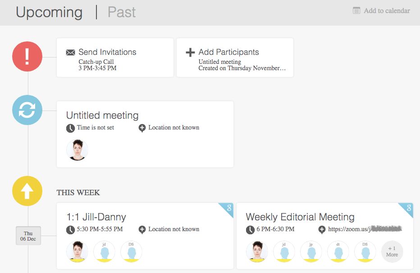420x273 pixels.
Task: Click the location pin in 1:1 Jill-Danny
Action: 142,230
